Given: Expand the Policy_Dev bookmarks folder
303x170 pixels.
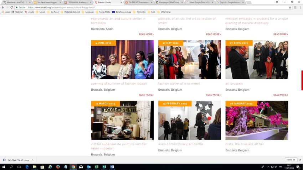Looking at the screenshot, I should pos(139,12).
